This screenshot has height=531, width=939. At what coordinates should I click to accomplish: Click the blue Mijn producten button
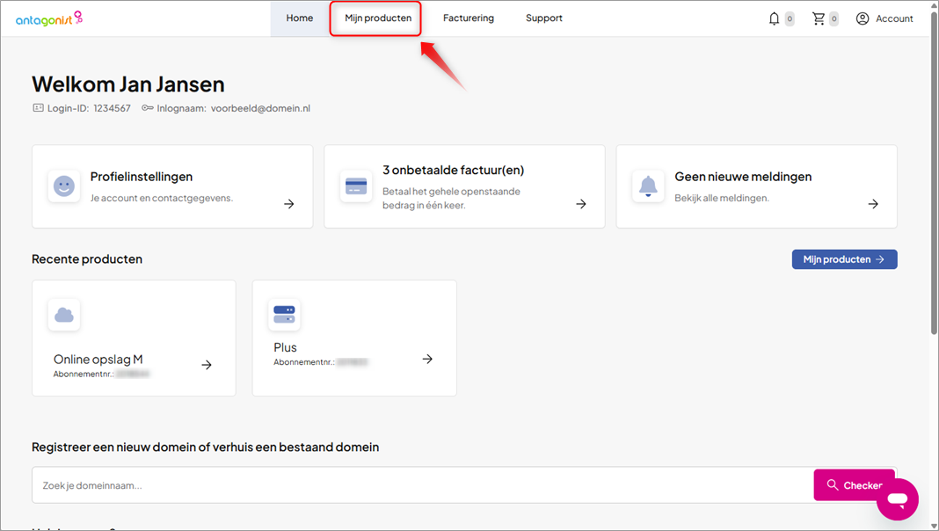pos(844,259)
